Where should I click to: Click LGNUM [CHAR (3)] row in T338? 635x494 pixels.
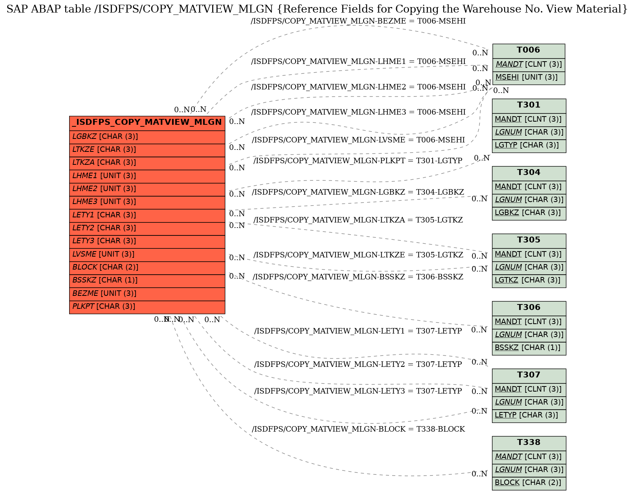(529, 470)
